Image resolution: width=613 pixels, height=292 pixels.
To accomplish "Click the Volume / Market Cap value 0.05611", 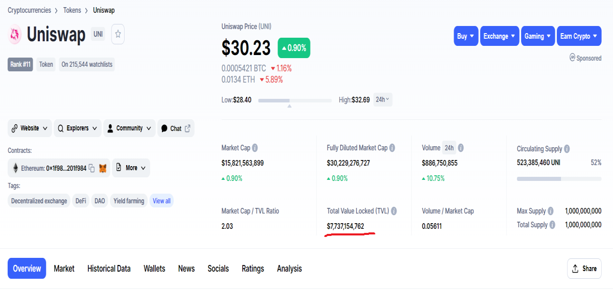I will coord(432,226).
